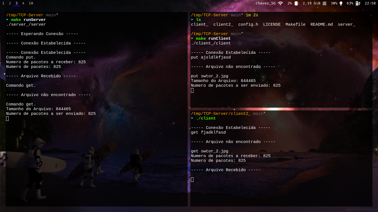Click the Chaves_5G network indicator
Screen dimensions: 378x212
(266, 3)
